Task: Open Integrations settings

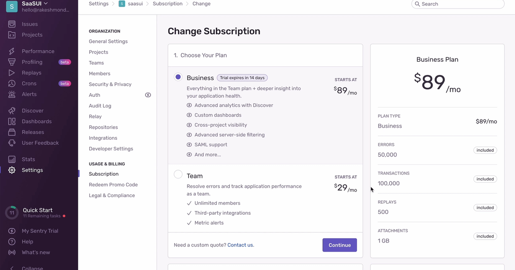Action: tap(103, 138)
